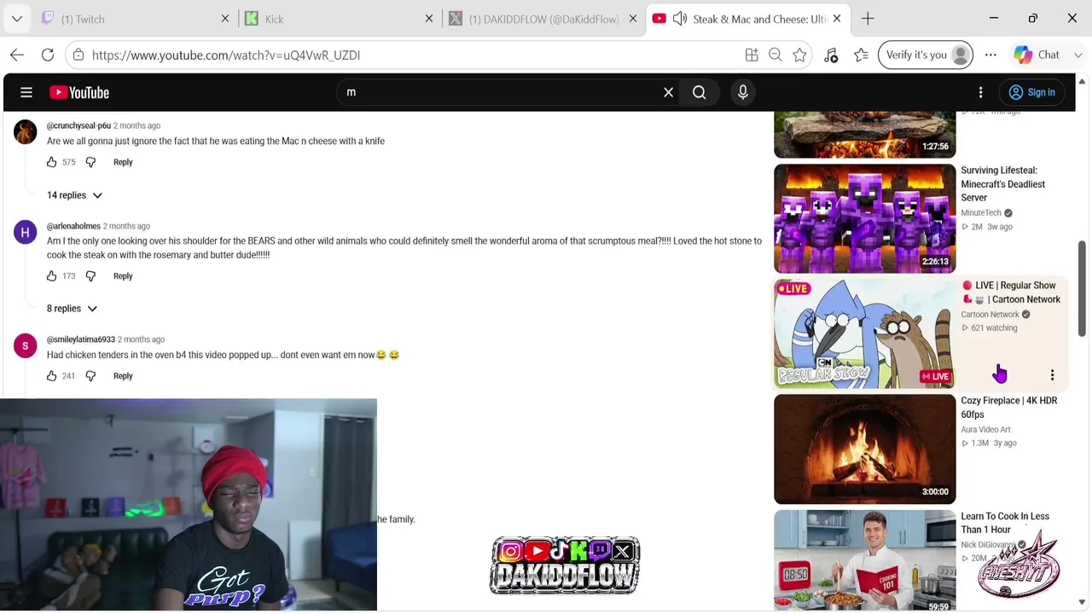Click the page vertical scrollbar thumb

tap(1082, 288)
